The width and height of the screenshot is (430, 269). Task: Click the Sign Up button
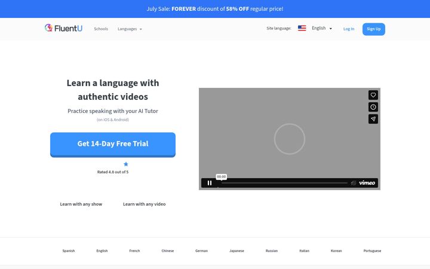pos(373,29)
